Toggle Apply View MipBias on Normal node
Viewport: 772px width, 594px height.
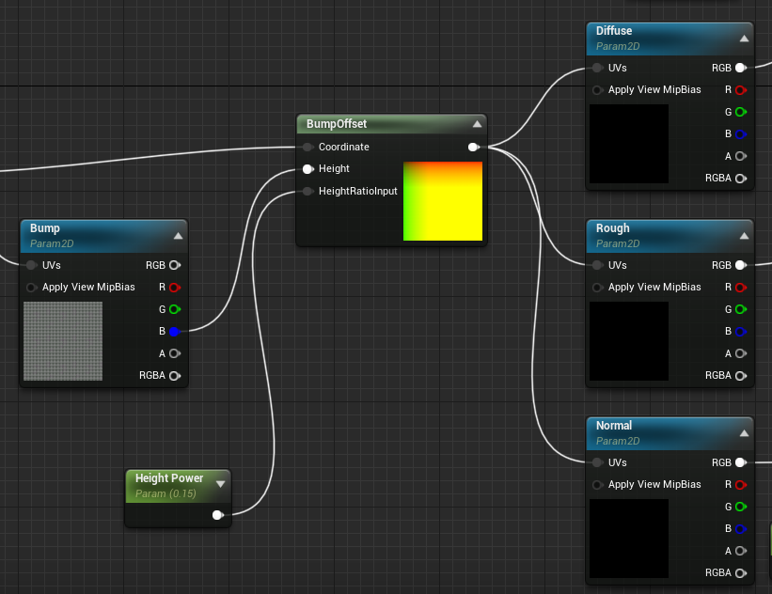tap(597, 485)
